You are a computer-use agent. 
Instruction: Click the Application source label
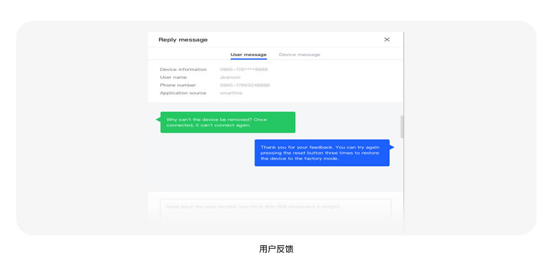tap(183, 93)
